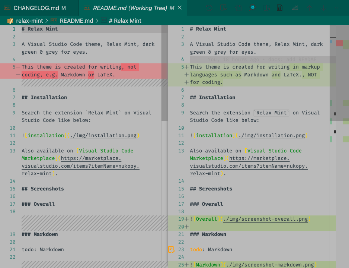Click '### Overall' heading in right pane
Viewport: 349px width, 268px height.
pos(206,204)
